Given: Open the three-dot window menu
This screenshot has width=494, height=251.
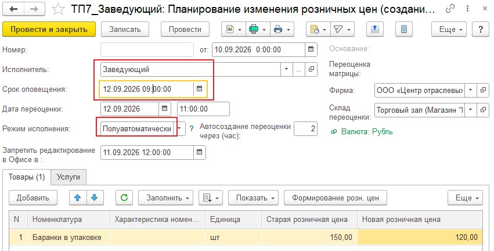Looking at the screenshot, I should click(x=467, y=9).
